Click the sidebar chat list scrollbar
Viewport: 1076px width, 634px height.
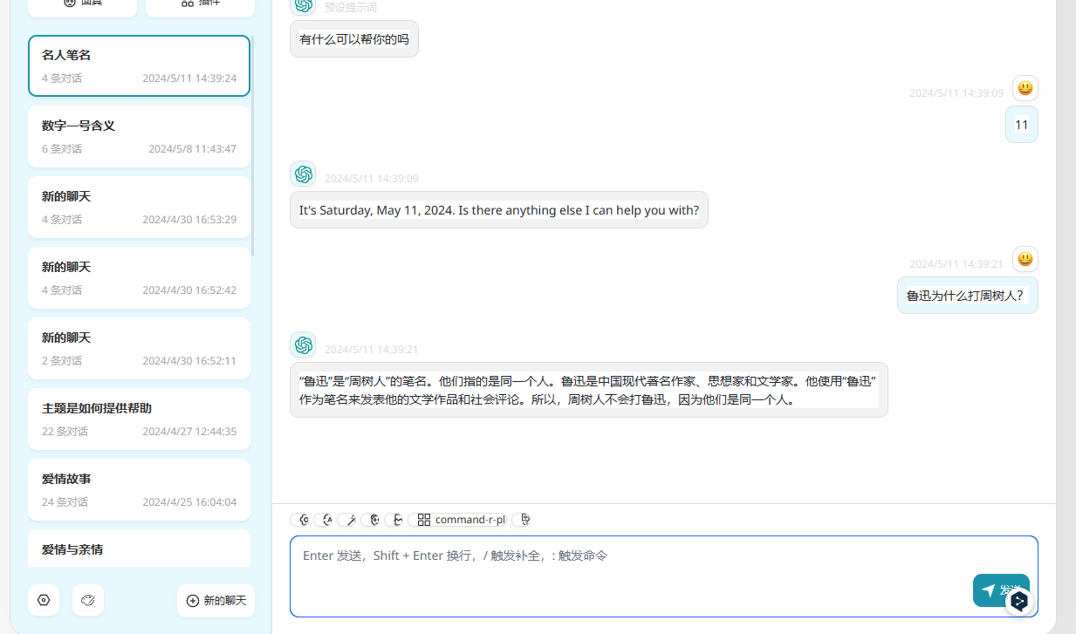pyautogui.click(x=253, y=148)
